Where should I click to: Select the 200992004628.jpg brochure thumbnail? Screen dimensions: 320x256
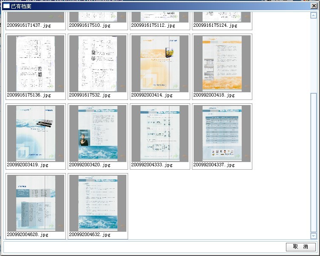click(35, 203)
